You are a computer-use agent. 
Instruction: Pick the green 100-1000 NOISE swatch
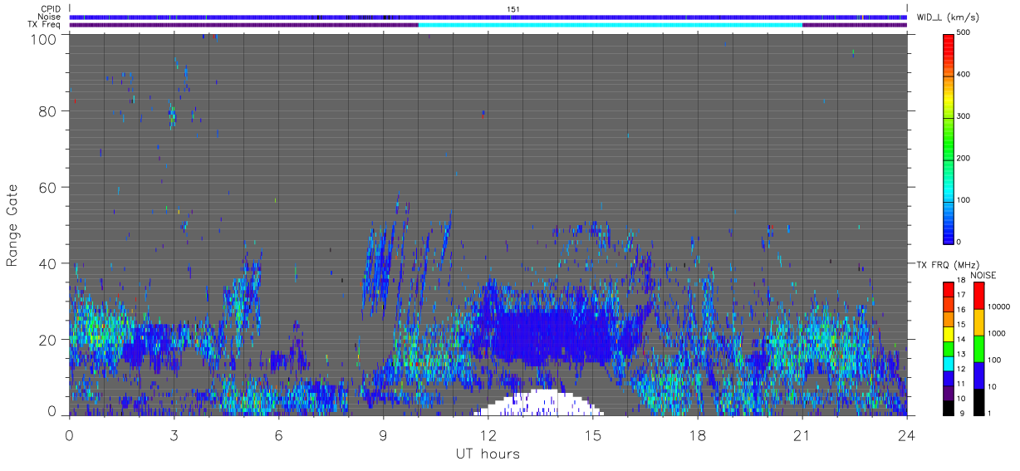coord(978,349)
